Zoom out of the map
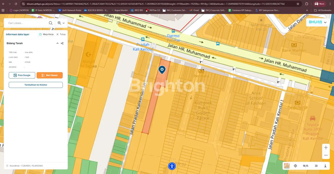The width and height of the screenshot is (334, 174). coord(326,155)
